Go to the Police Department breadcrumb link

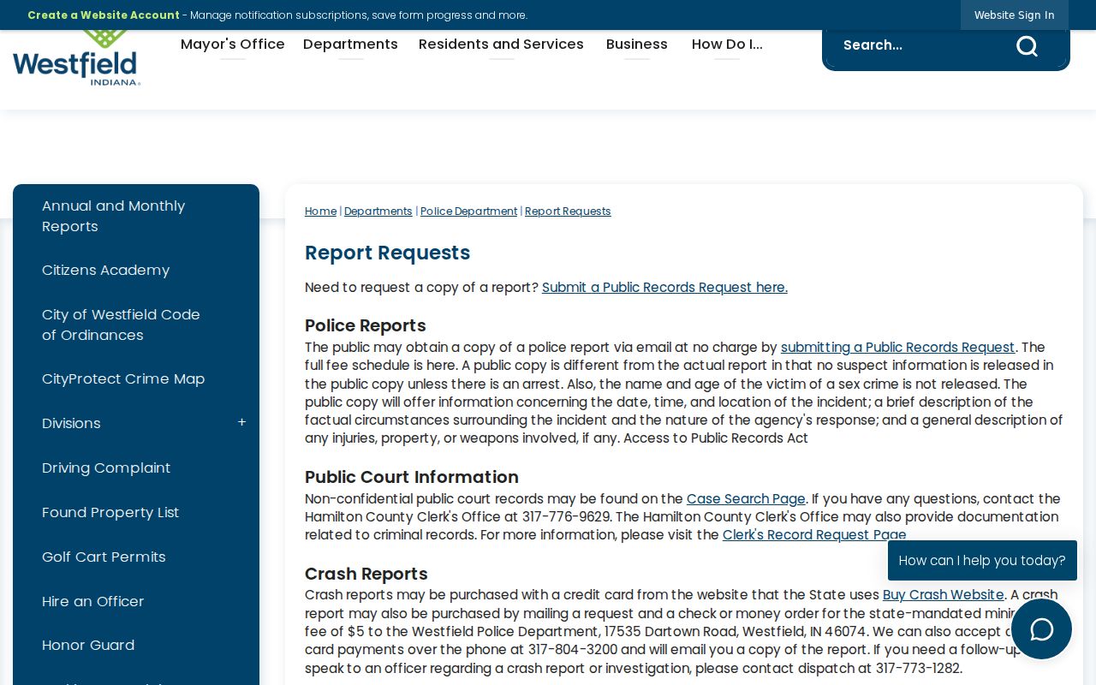(x=468, y=211)
